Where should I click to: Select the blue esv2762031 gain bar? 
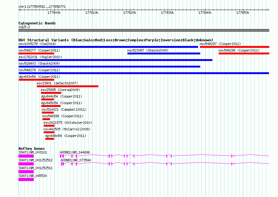click(x=116, y=60)
